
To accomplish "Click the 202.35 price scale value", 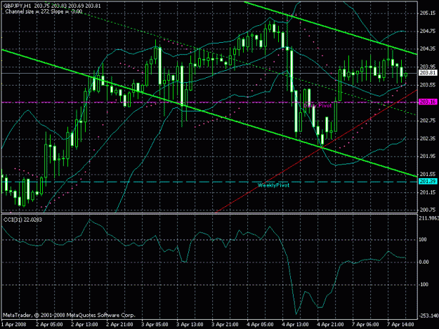I will pyautogui.click(x=428, y=139).
